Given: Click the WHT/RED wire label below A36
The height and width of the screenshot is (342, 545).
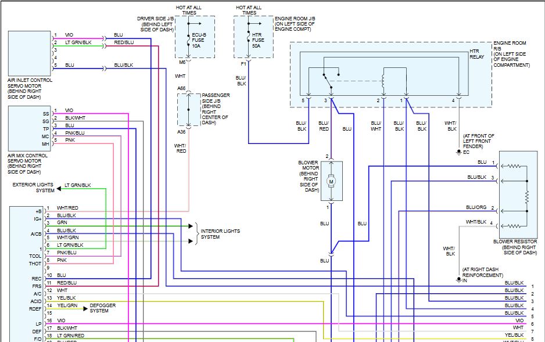Looking at the screenshot, I should tap(181, 148).
